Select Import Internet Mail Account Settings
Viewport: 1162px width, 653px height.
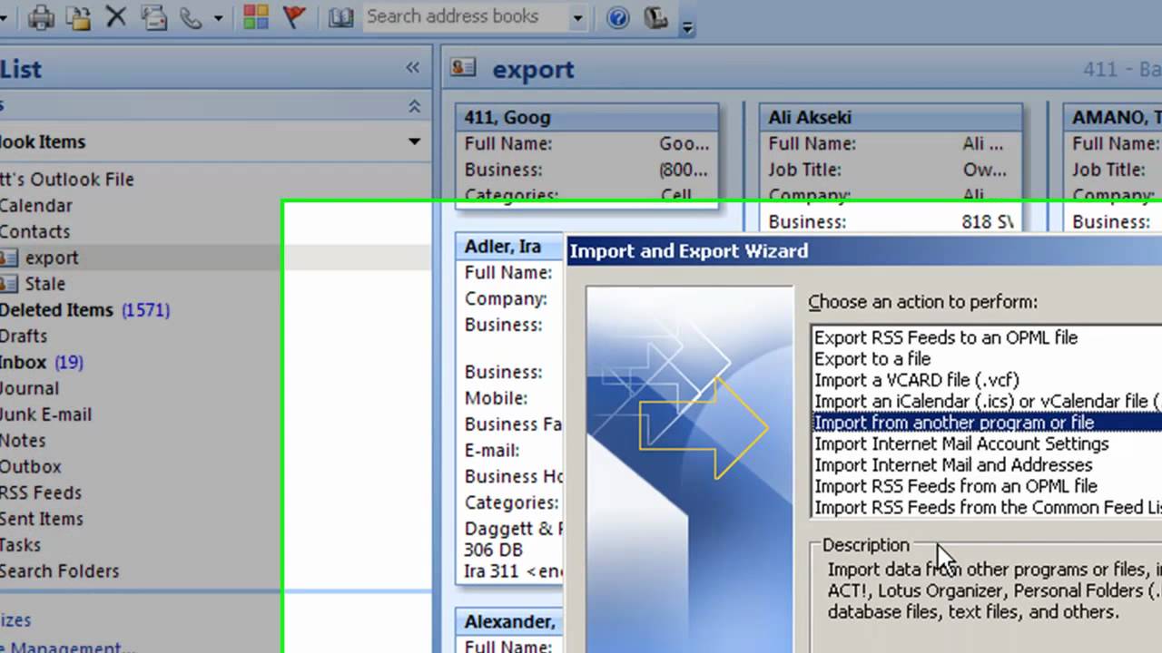coord(961,443)
